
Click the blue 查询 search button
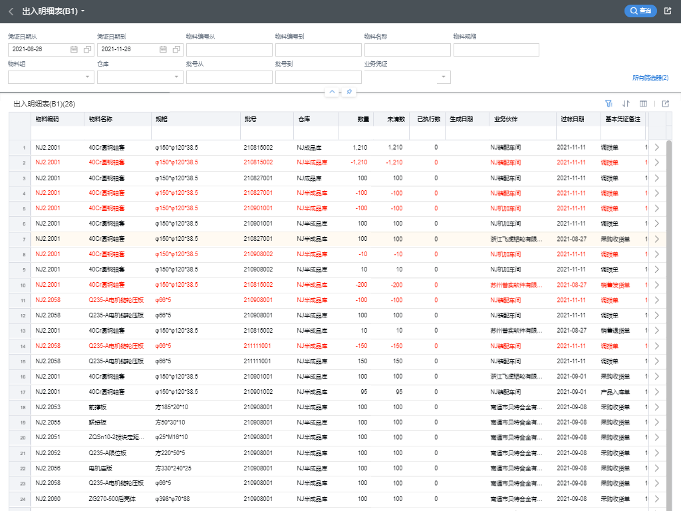point(640,11)
